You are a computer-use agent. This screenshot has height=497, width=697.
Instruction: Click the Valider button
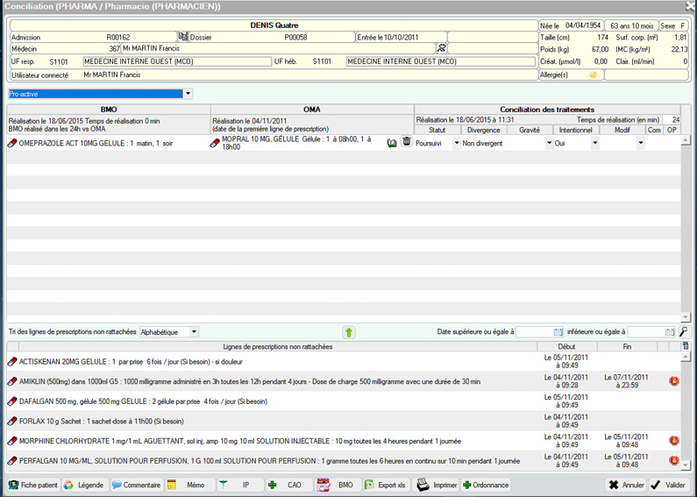tap(668, 485)
